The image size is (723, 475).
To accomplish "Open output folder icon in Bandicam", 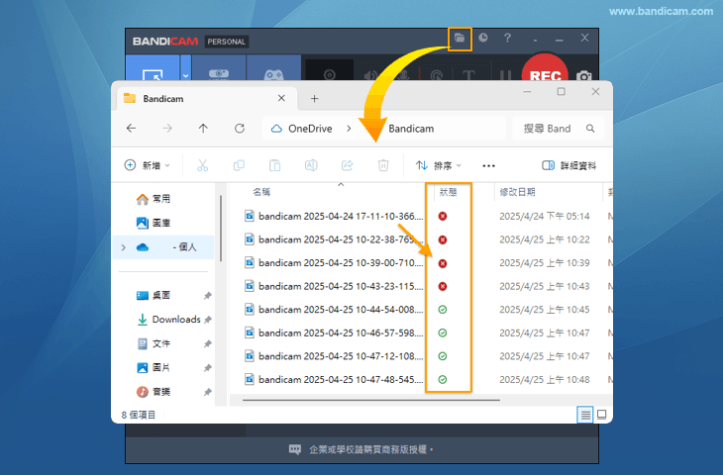I will (x=460, y=39).
